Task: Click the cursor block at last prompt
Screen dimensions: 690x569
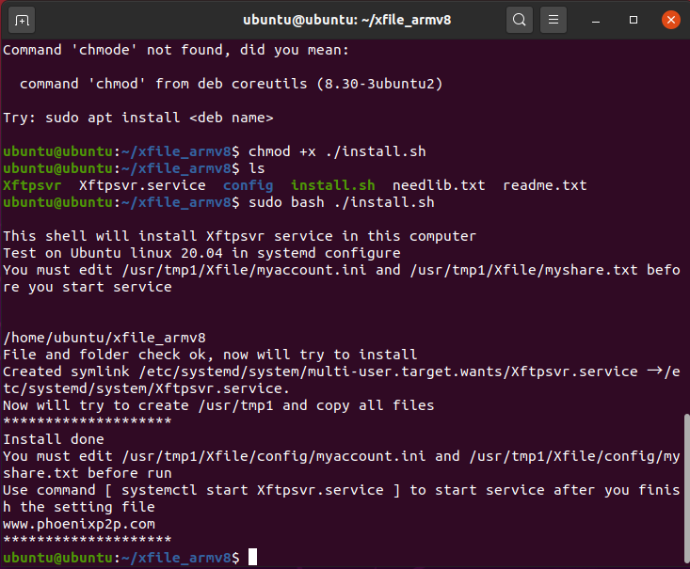Action: point(252,558)
